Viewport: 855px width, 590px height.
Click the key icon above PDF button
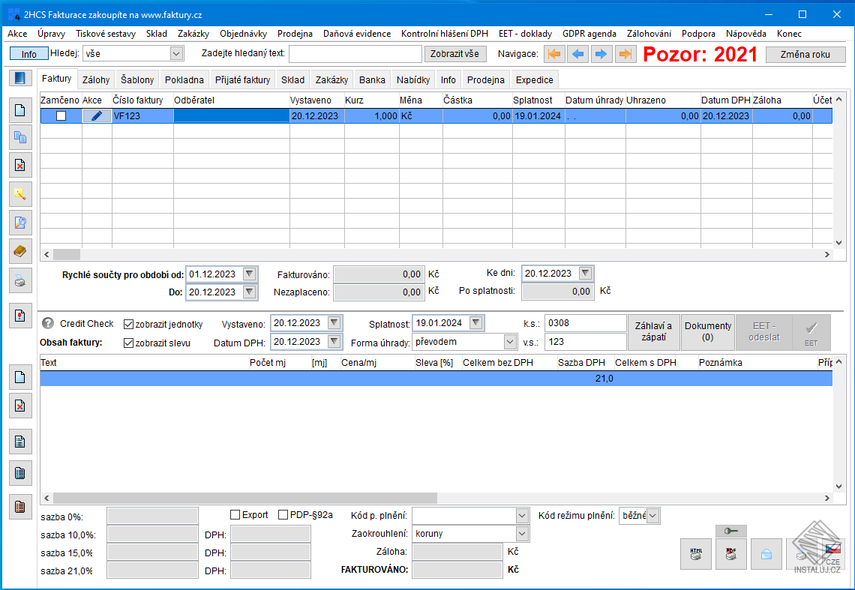[x=730, y=531]
